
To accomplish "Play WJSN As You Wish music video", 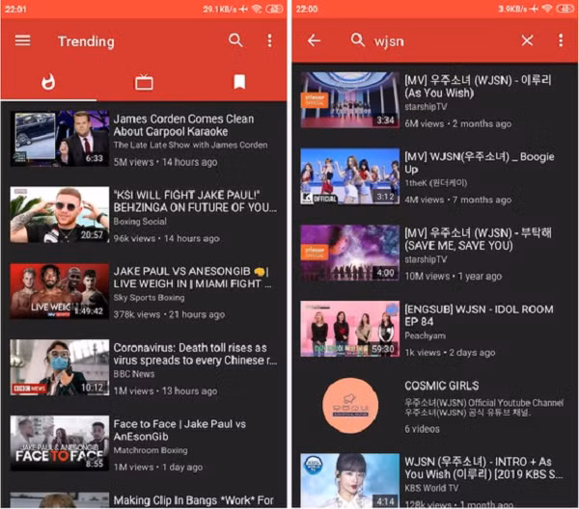I will pos(350,100).
